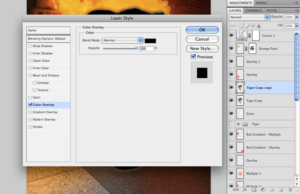Enable Outer Glow checkbox
This screenshot has width=300, height=194.
[30, 61]
